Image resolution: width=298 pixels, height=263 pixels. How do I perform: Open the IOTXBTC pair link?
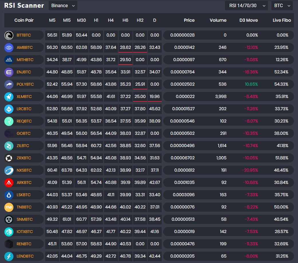coord(25,232)
